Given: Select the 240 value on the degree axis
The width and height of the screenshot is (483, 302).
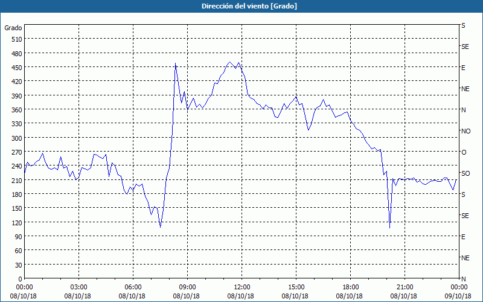Looking at the screenshot, I should click(x=17, y=167).
